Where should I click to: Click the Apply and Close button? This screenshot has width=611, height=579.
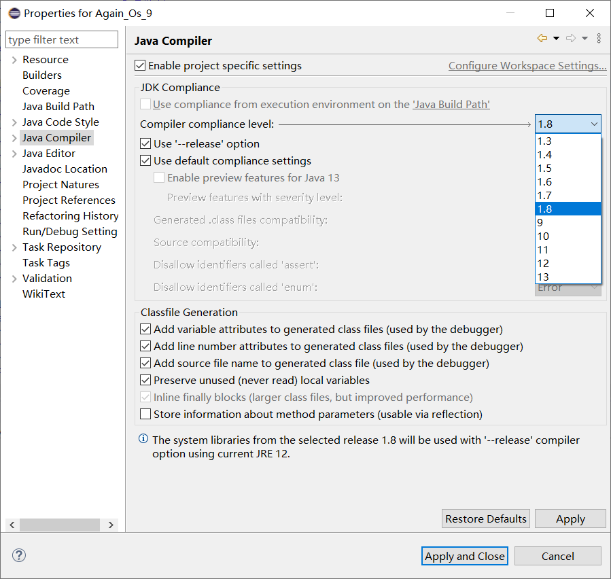click(465, 556)
